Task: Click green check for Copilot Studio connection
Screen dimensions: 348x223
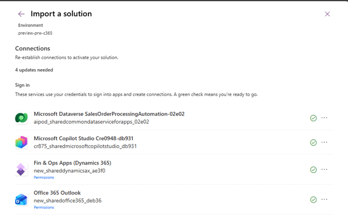Action: click(313, 142)
